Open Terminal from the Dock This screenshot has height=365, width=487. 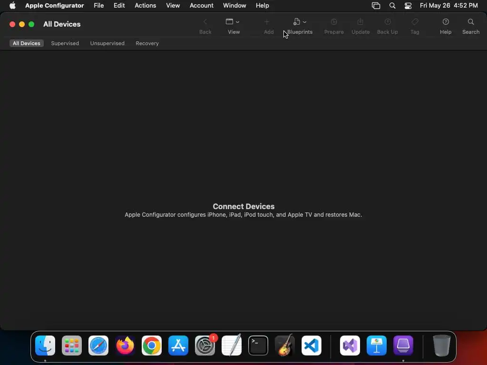click(258, 346)
